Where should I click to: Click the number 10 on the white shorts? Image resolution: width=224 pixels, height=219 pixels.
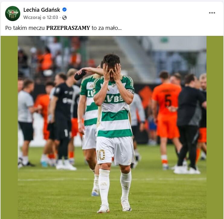click(101, 155)
